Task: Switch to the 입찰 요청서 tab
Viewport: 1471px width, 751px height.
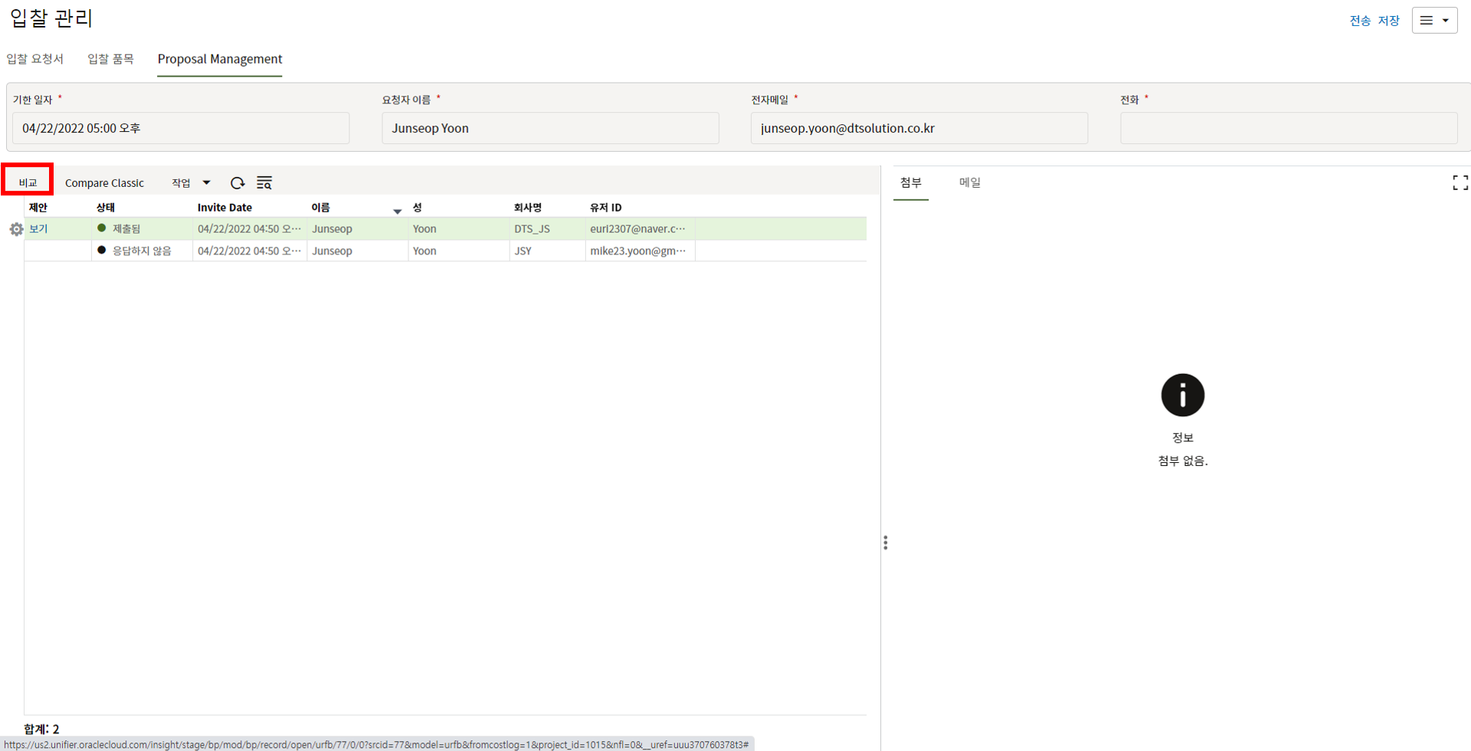Action: tap(35, 59)
